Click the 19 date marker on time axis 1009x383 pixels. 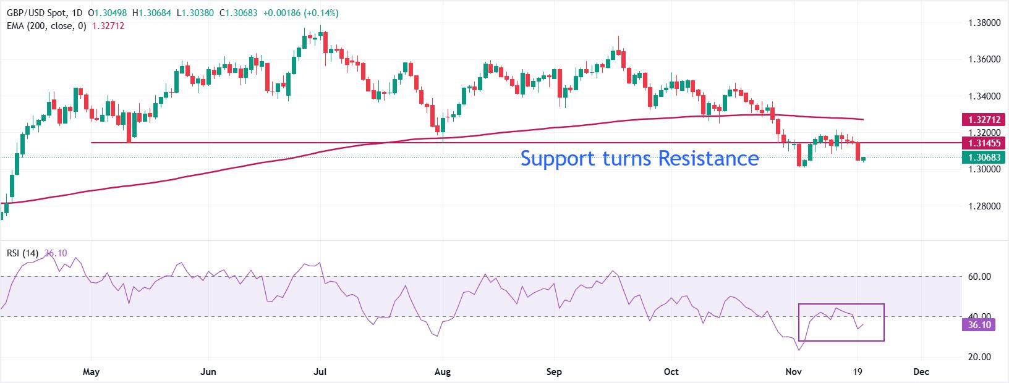point(858,372)
